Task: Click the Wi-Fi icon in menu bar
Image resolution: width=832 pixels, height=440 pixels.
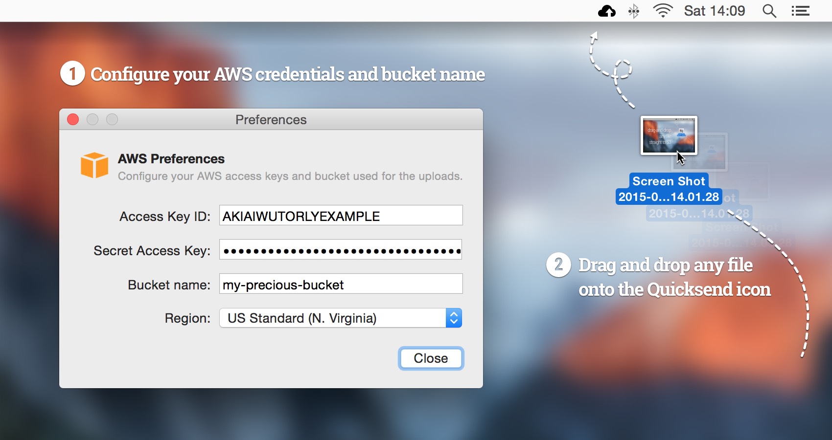Action: coord(663,11)
